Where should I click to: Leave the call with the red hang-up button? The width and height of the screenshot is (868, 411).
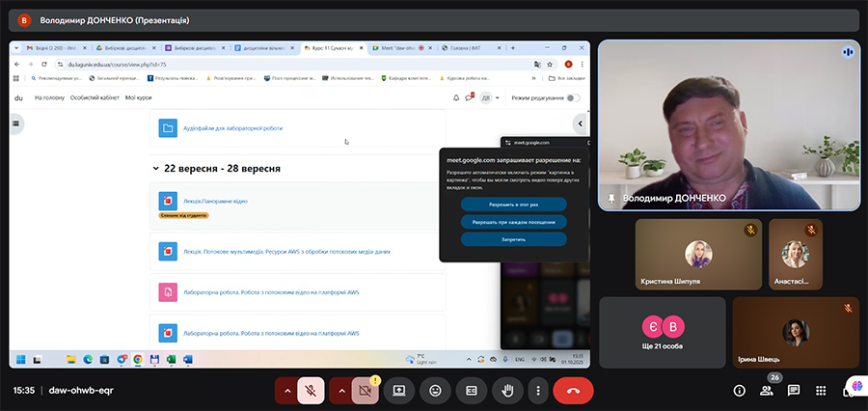tap(573, 391)
